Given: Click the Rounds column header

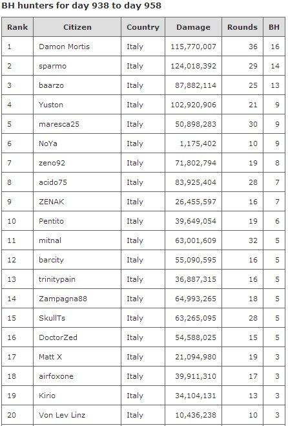Looking at the screenshot, I should [x=242, y=27].
